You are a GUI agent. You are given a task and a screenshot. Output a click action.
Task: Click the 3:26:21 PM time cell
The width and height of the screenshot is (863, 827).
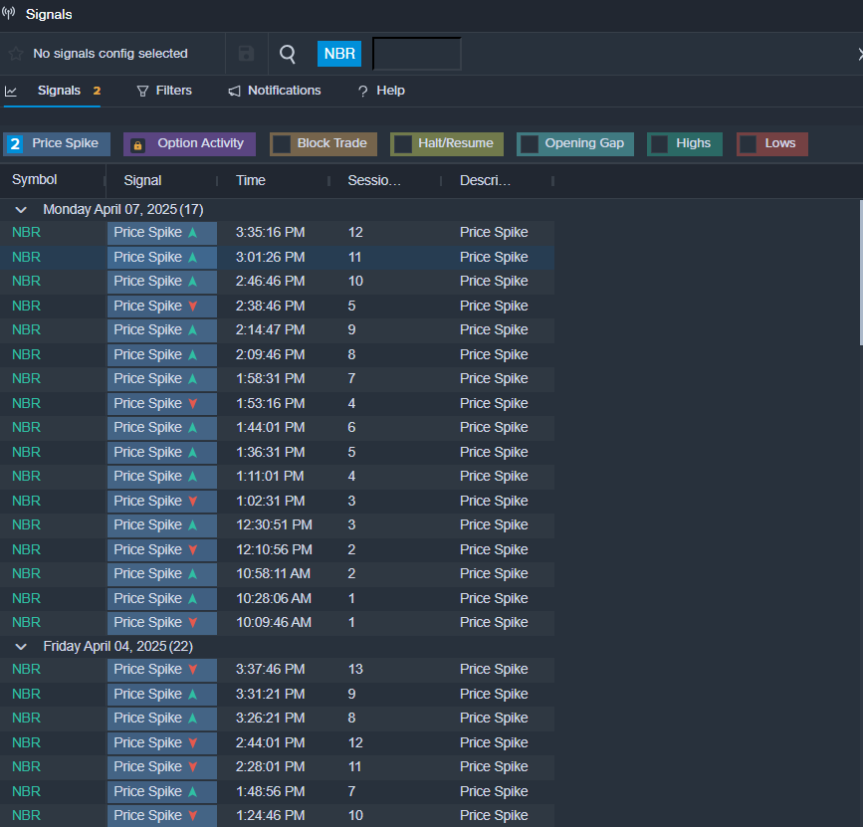[270, 719]
